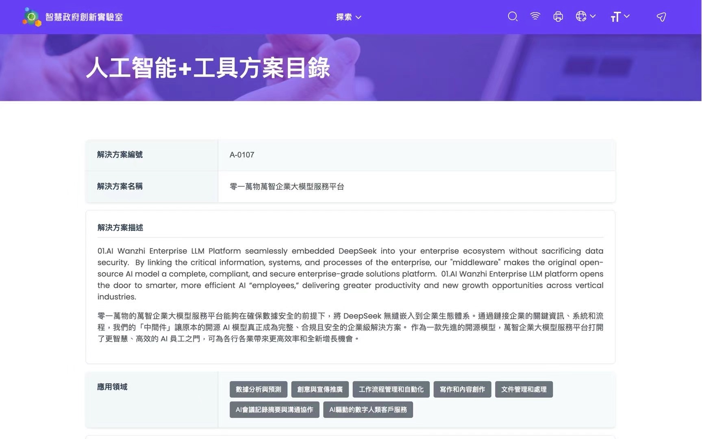Select the 工作流程管理和自動化 tag
The width and height of the screenshot is (702, 439).
coord(391,389)
